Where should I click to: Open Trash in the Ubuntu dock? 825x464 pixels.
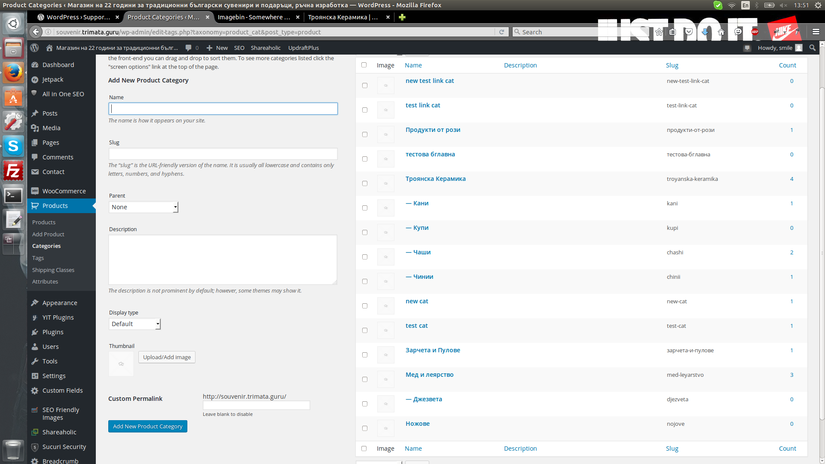[x=13, y=450]
